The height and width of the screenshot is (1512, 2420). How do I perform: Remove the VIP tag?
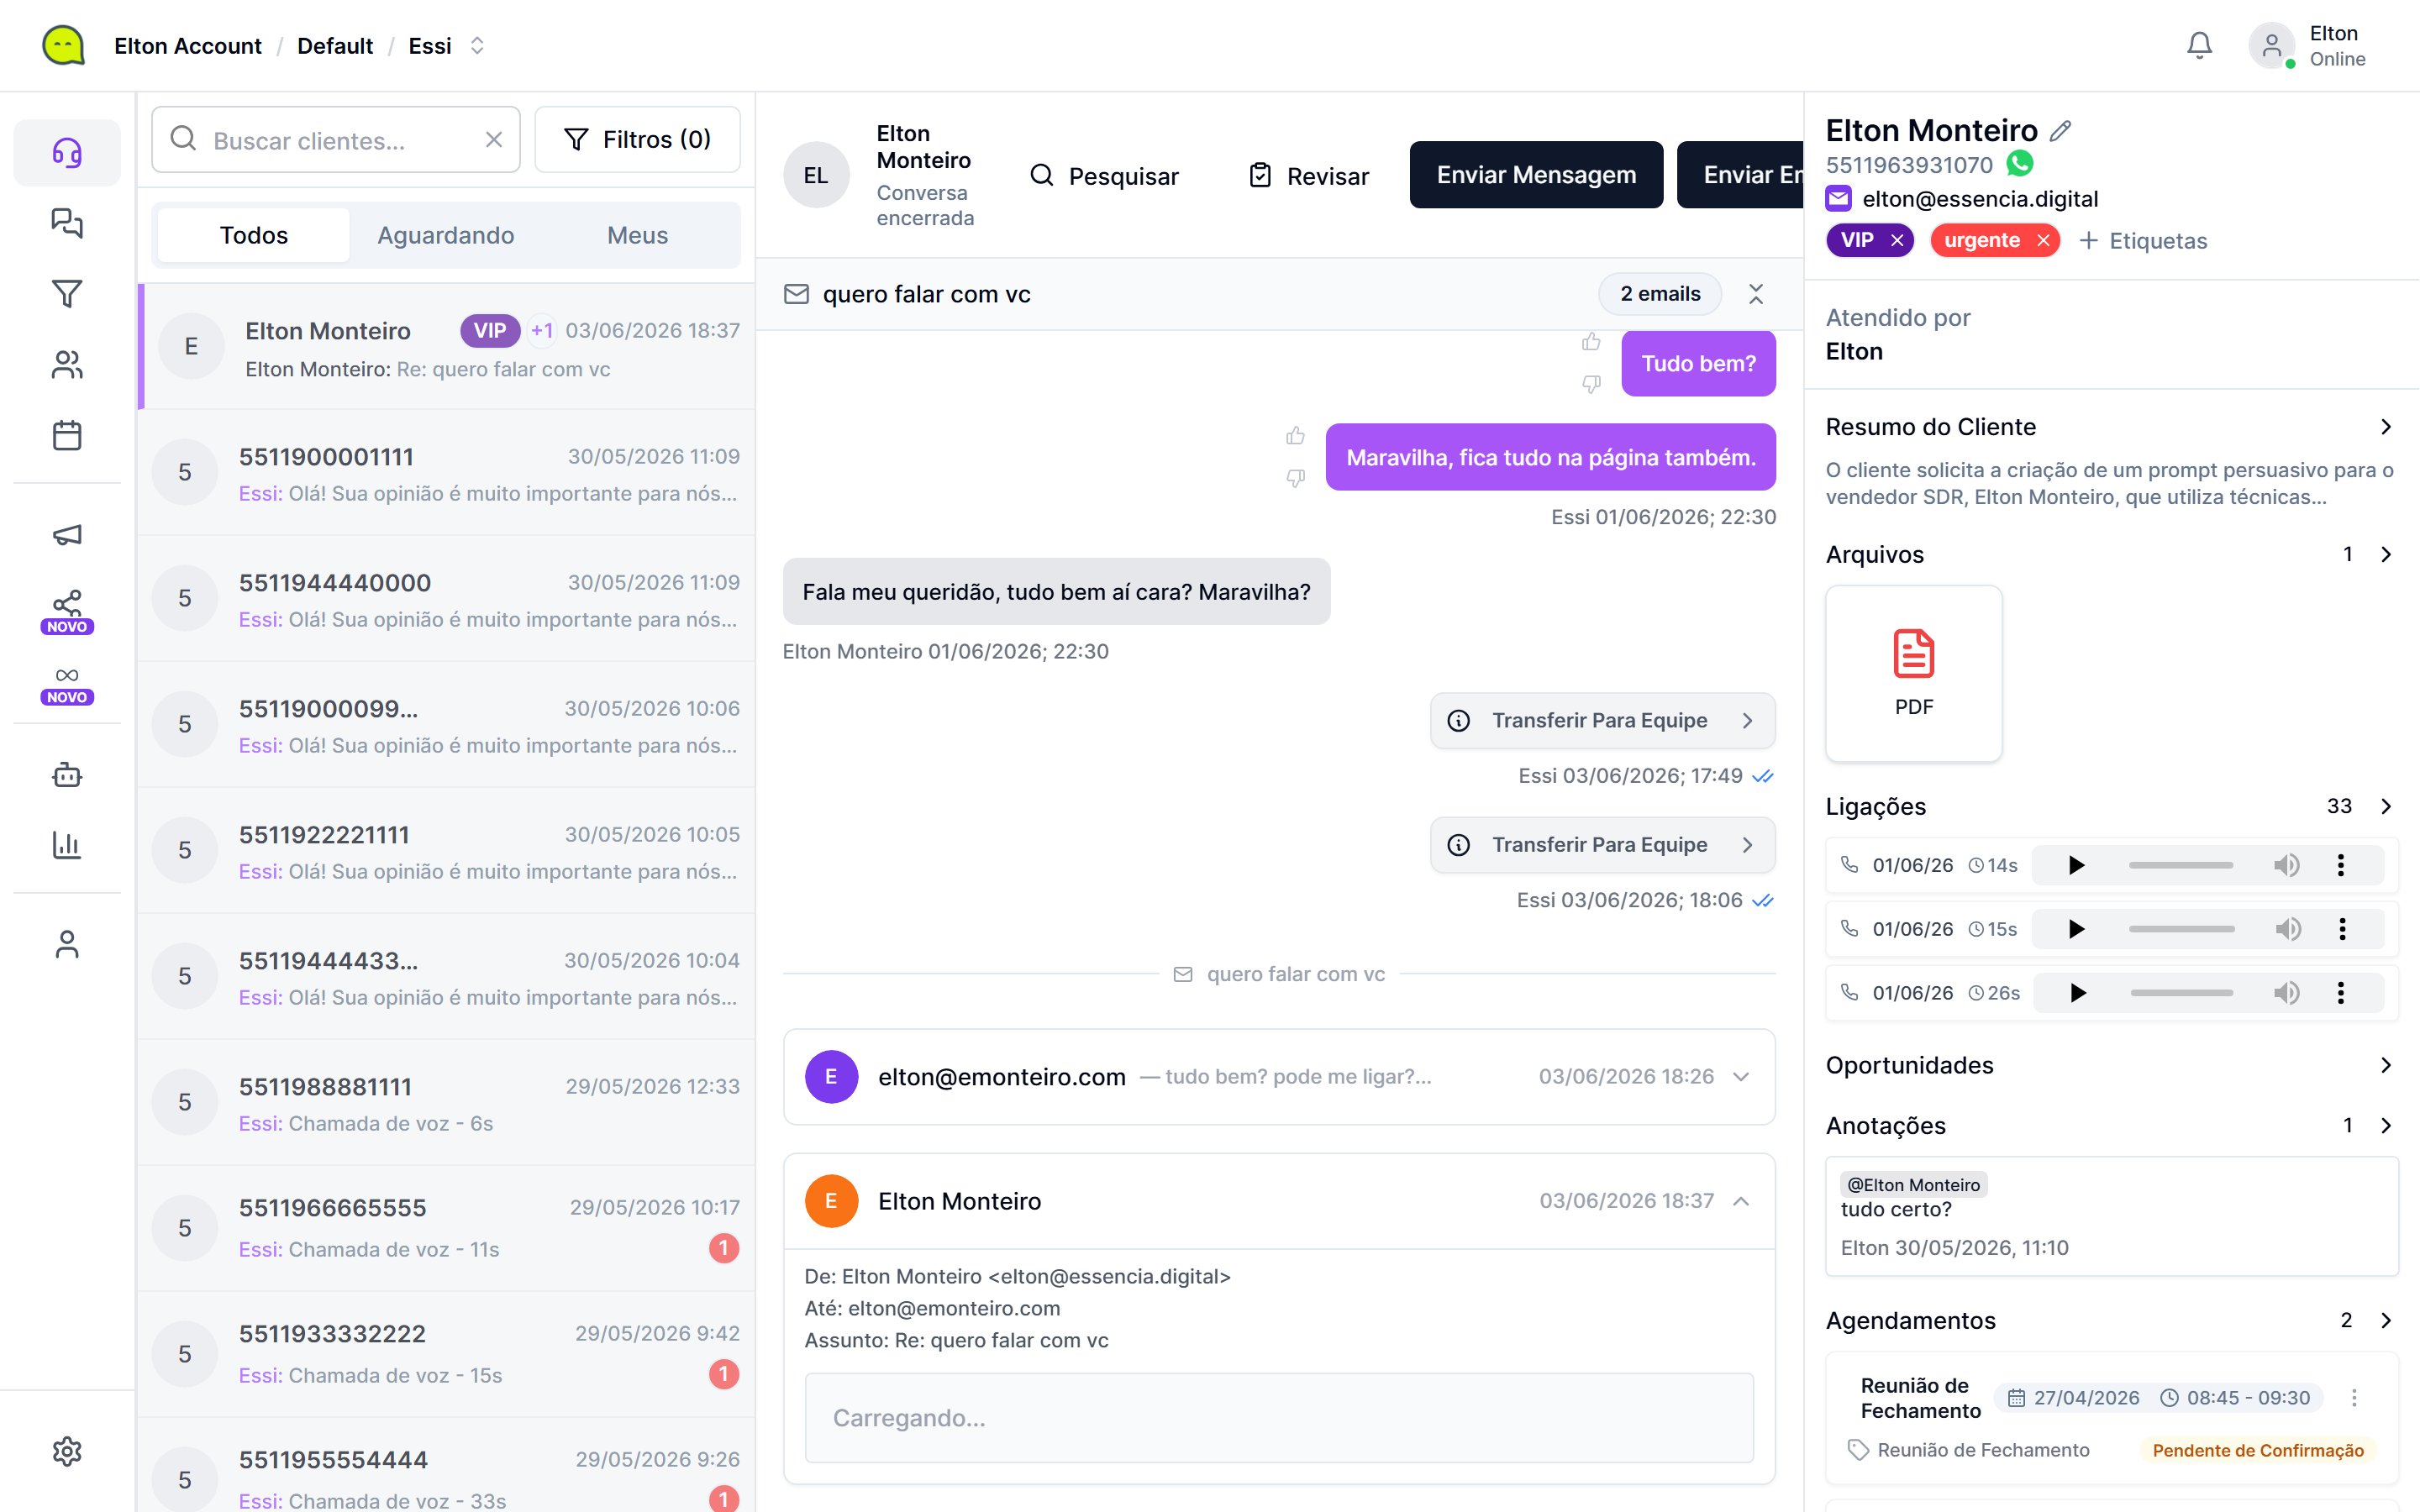1897,240
